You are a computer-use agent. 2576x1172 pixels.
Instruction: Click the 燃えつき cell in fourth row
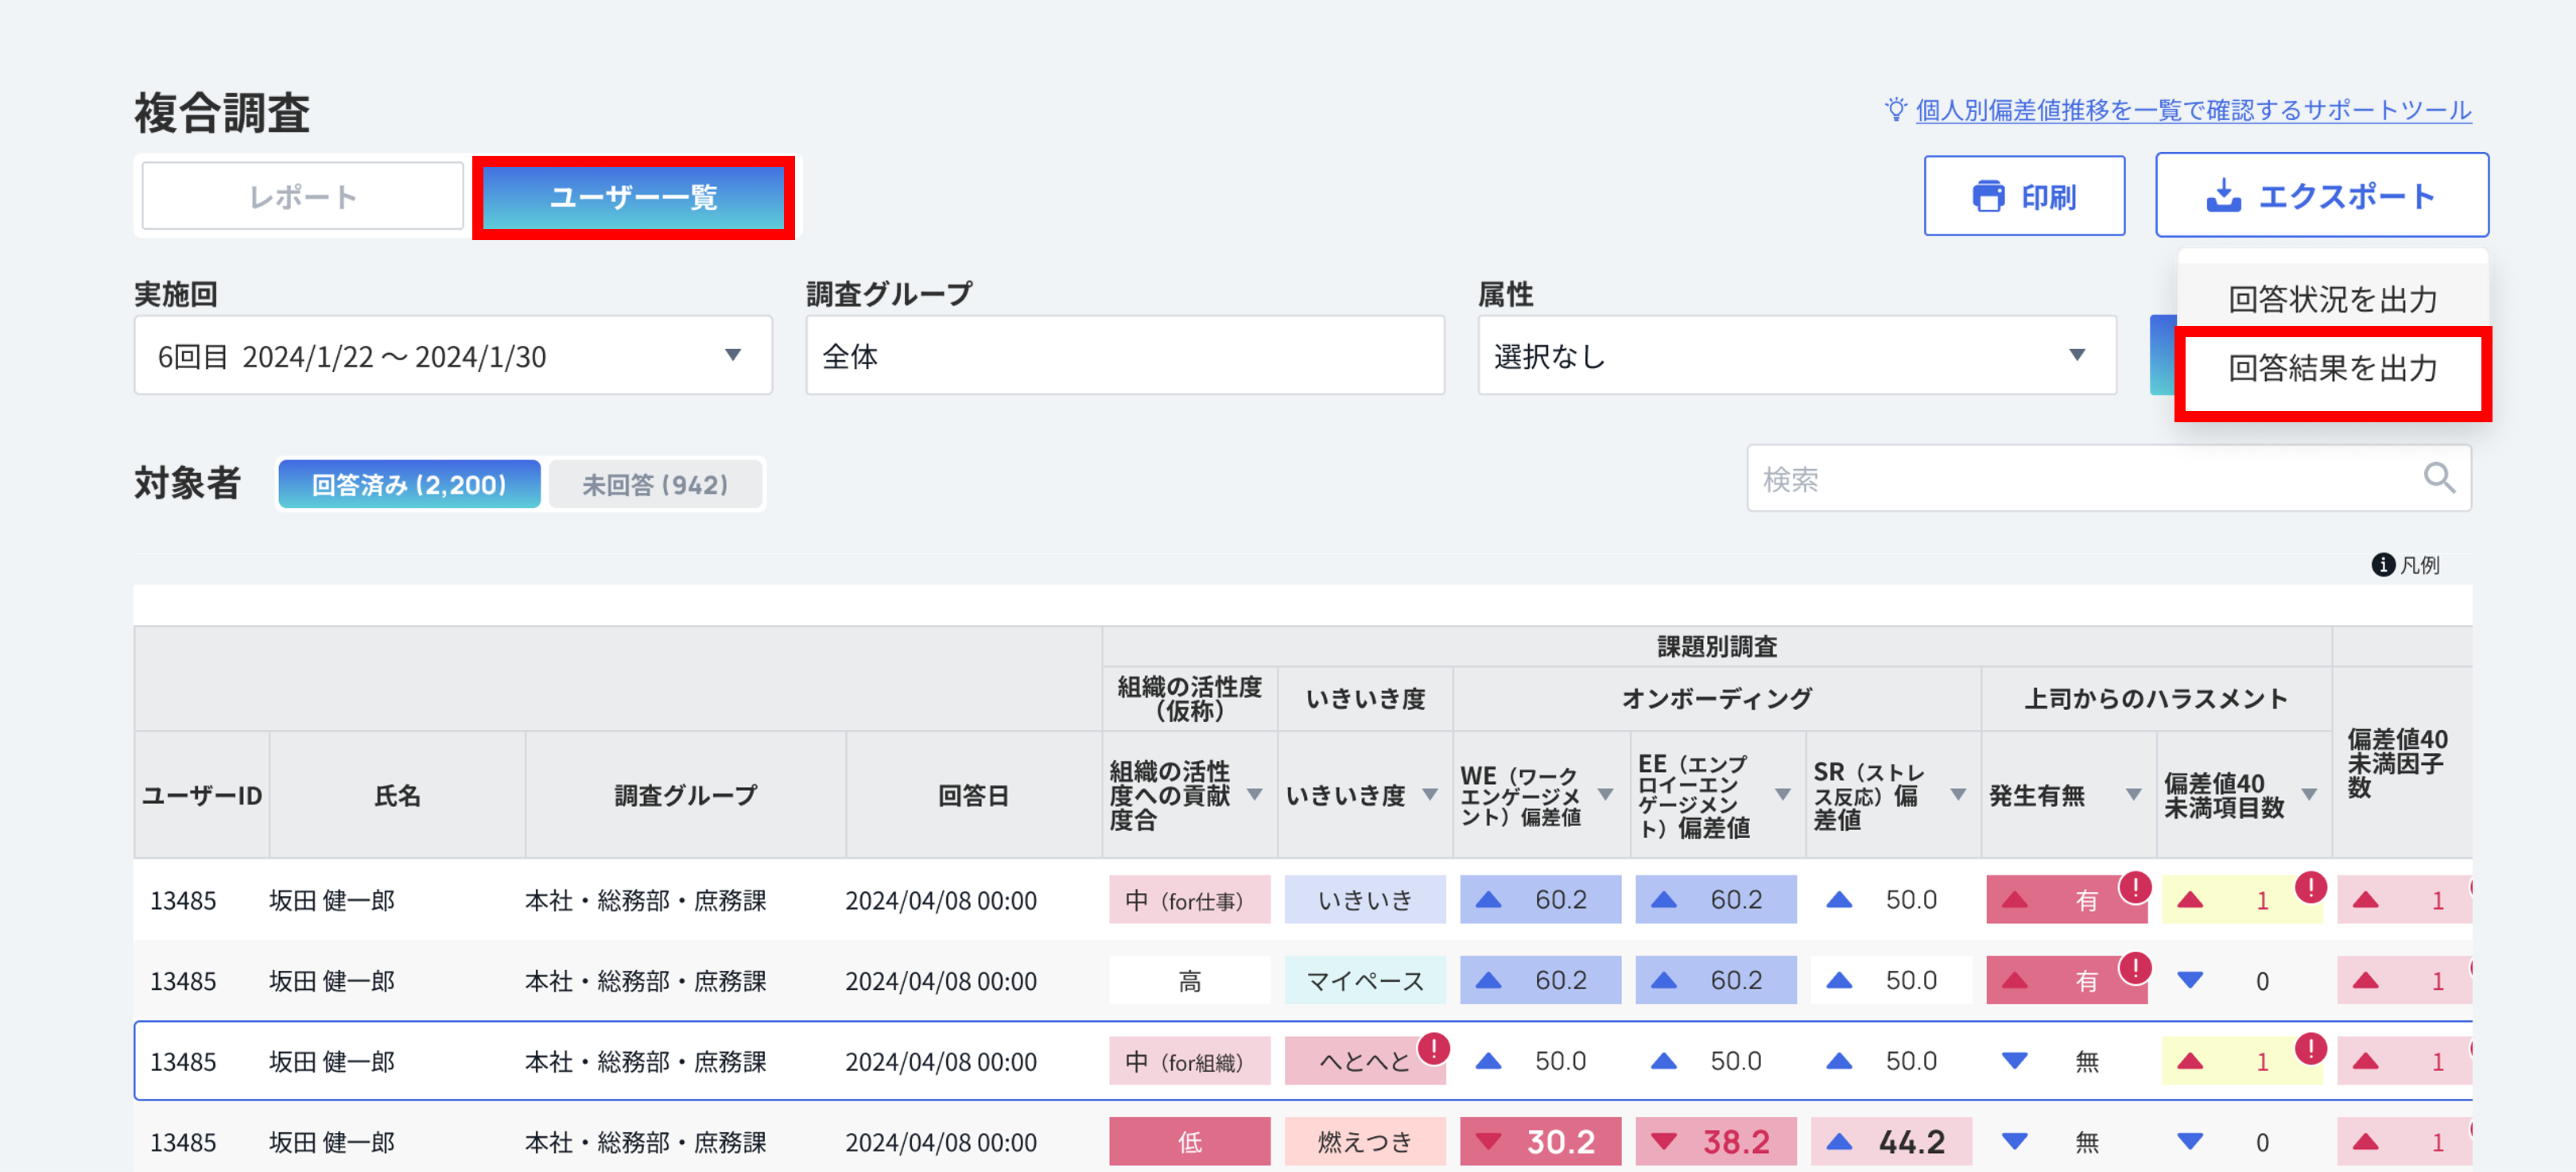pos(1365,1141)
